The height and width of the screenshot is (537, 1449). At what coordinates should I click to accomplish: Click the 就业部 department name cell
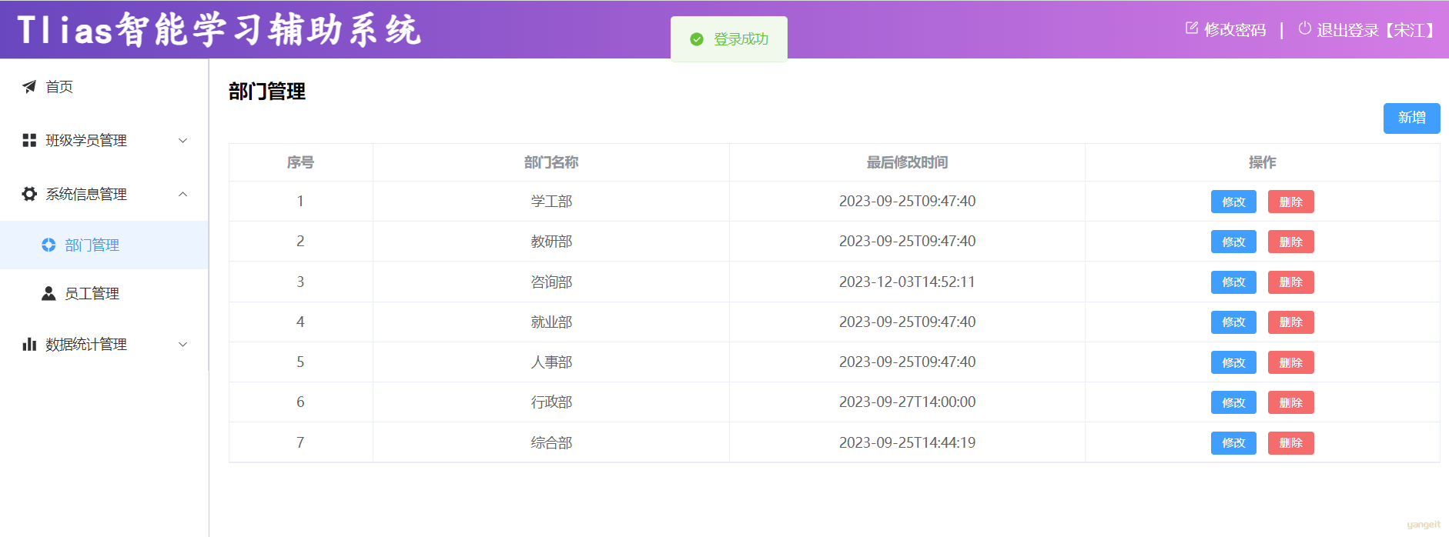pyautogui.click(x=551, y=322)
